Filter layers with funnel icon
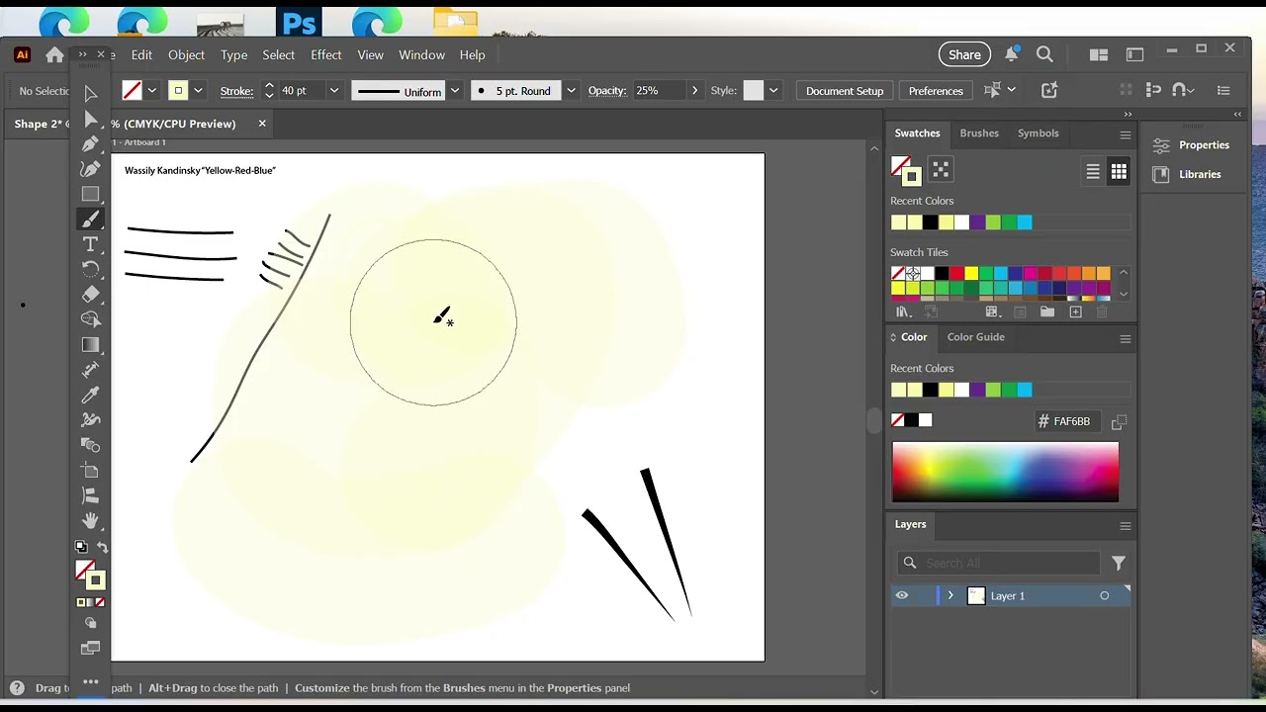The image size is (1266, 712). [1119, 563]
